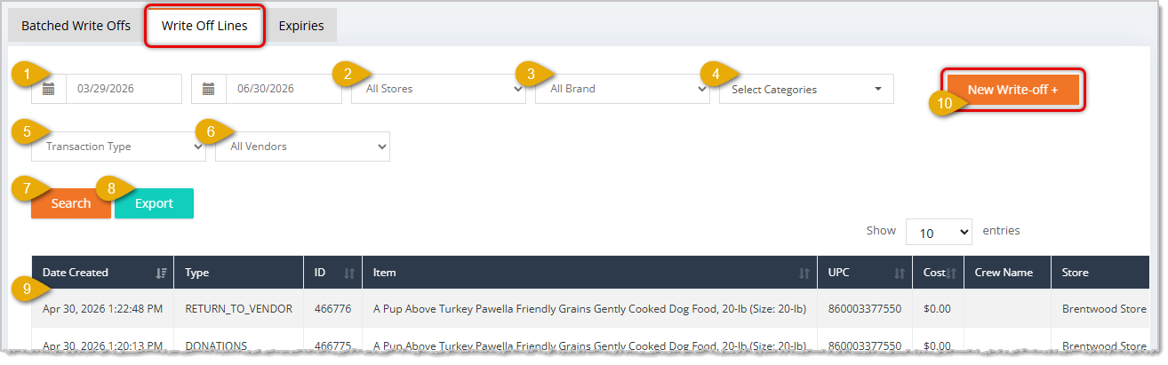This screenshot has height=365, width=1168.
Task: Click $0.00 cost in row 466775
Action: [938, 346]
